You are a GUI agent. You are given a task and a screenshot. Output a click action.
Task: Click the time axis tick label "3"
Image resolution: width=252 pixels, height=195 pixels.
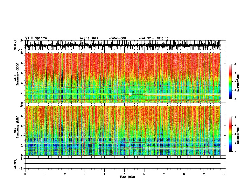click(85, 174)
